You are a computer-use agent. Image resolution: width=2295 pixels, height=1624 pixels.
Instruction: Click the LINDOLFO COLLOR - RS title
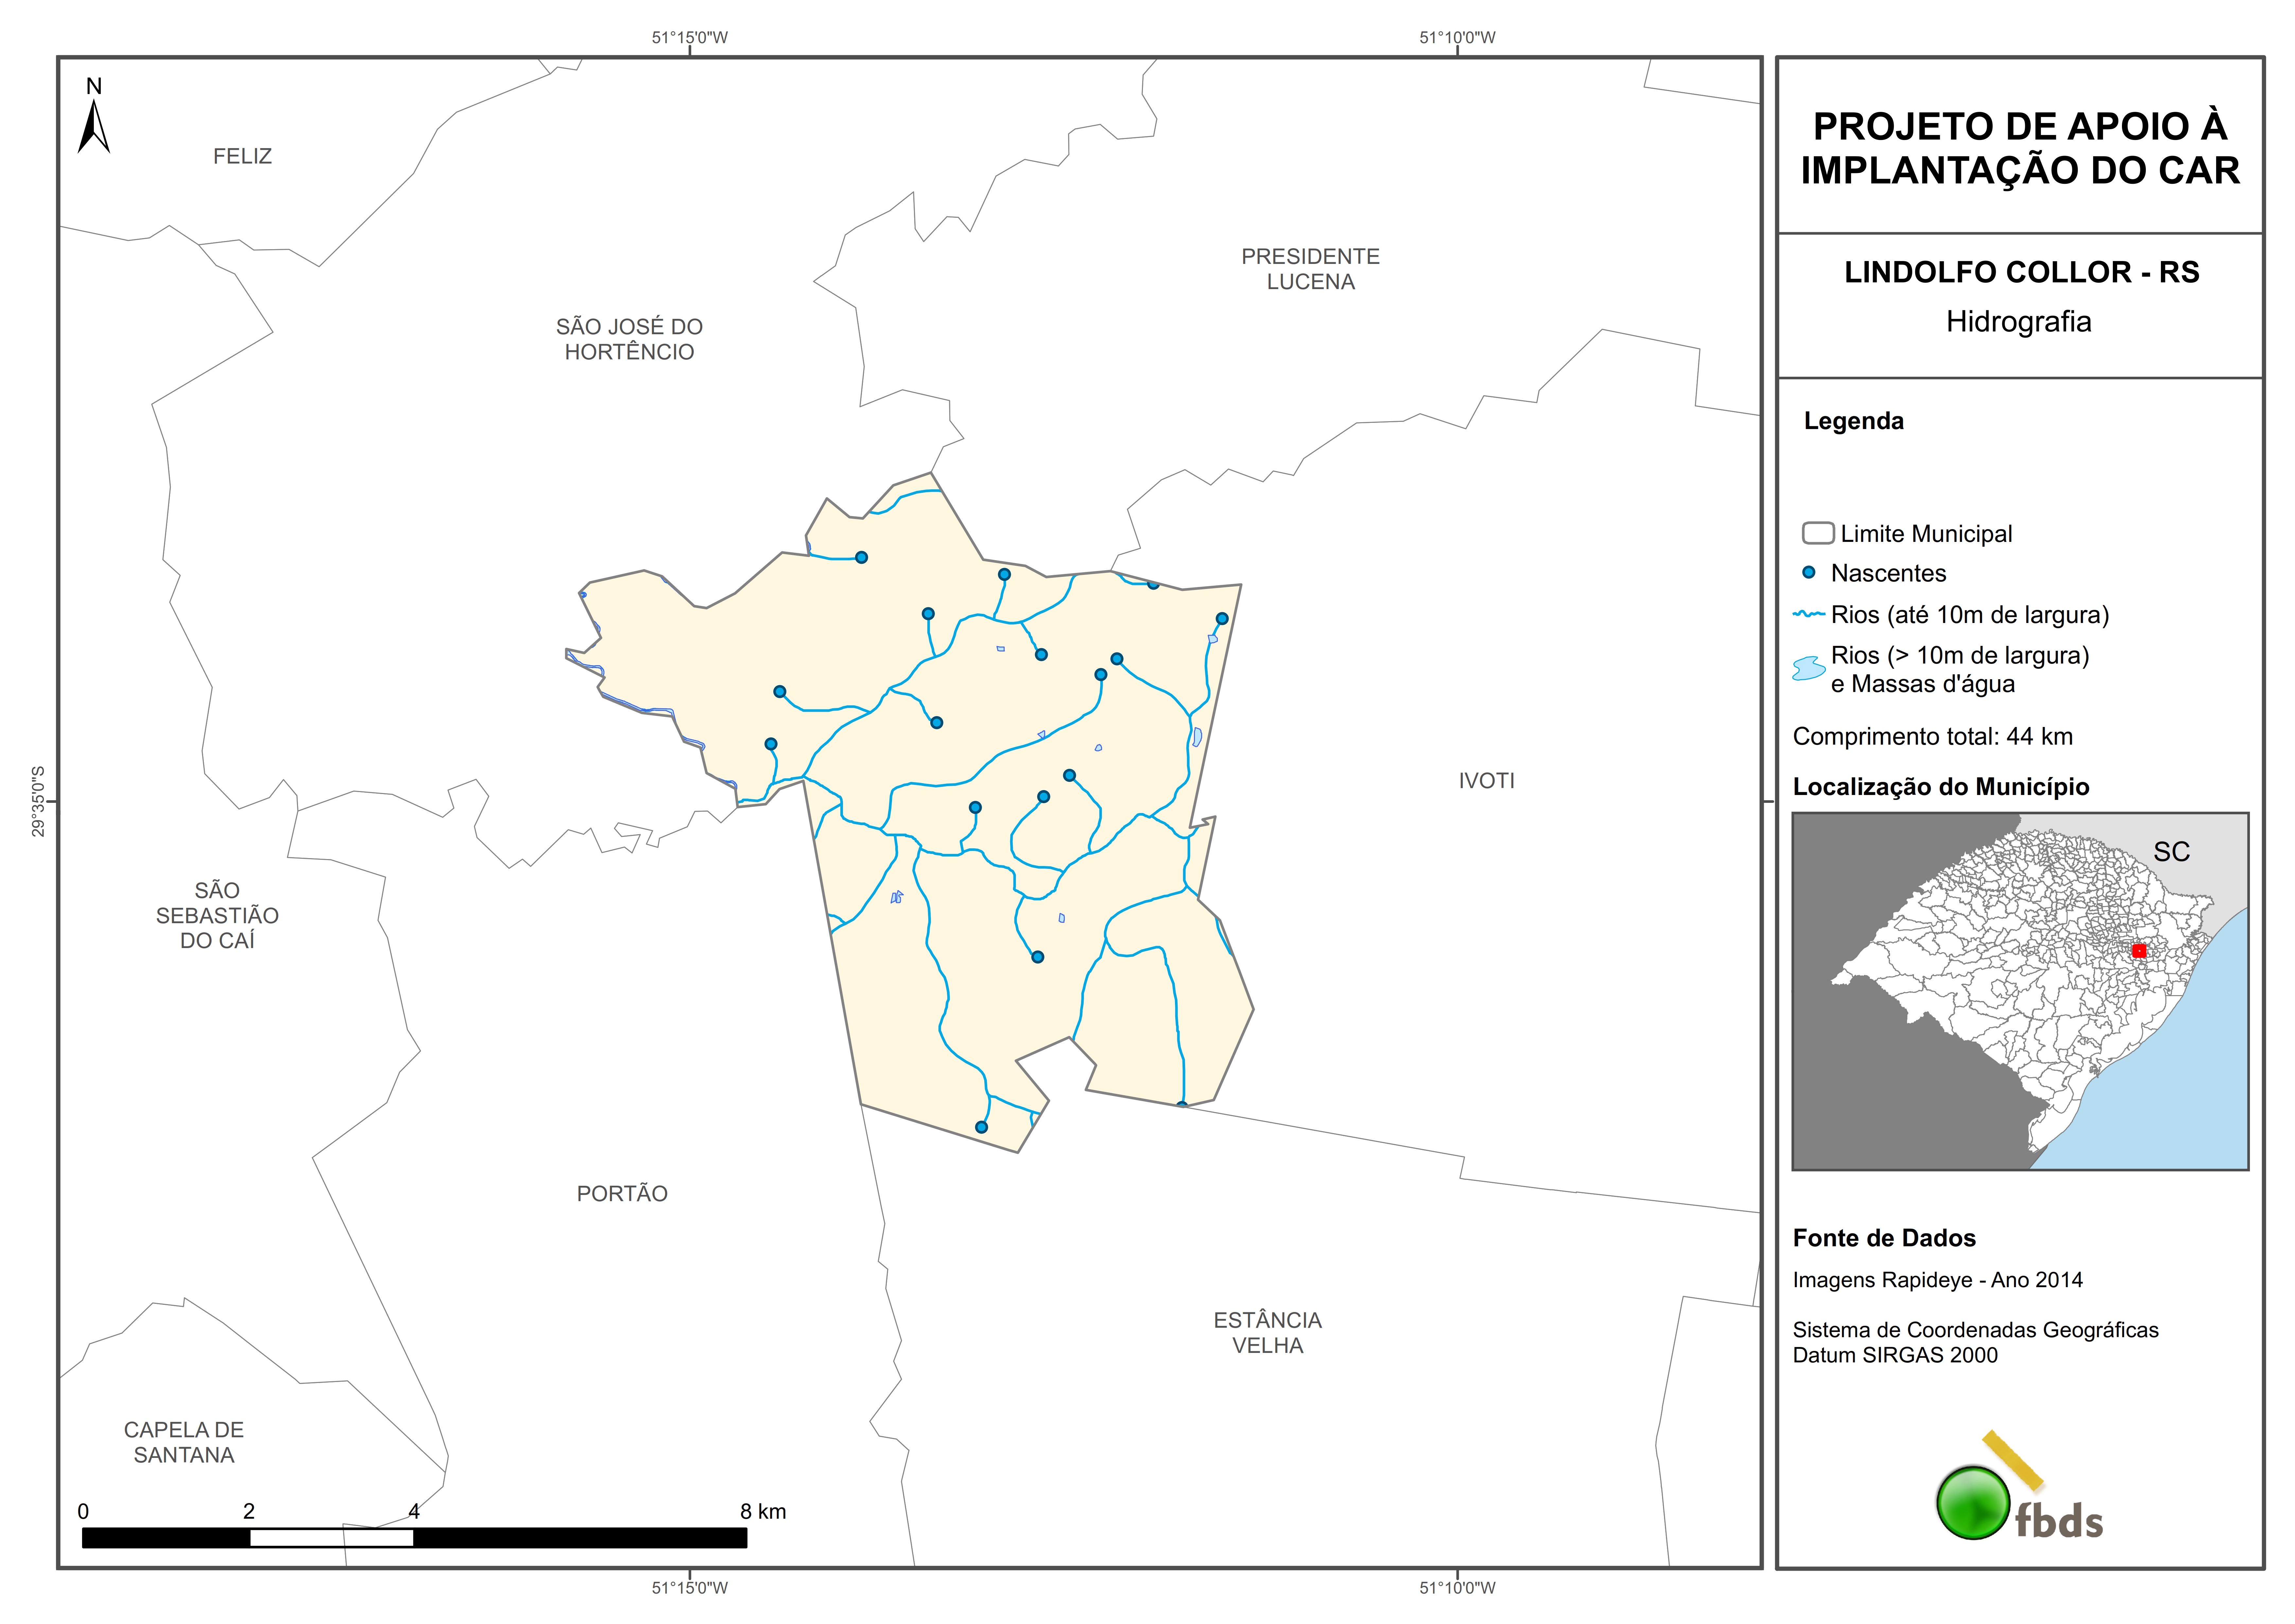(2021, 272)
